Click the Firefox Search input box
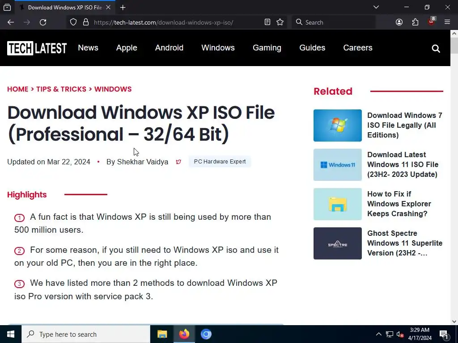The image size is (458, 343). pos(334,22)
